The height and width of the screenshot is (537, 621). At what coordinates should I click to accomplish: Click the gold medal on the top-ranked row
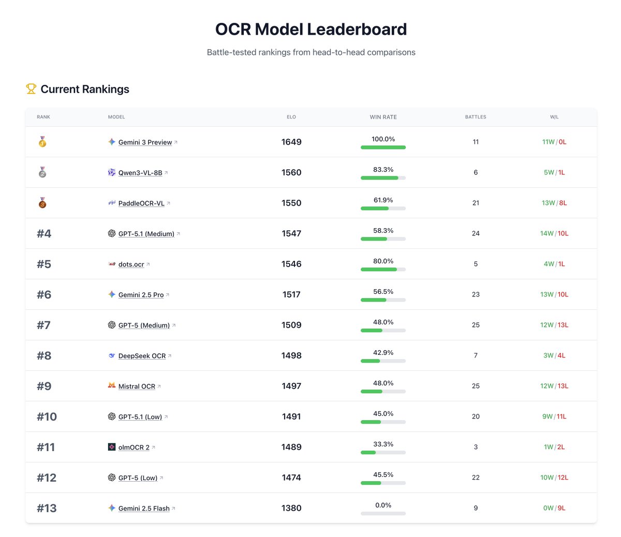(43, 142)
